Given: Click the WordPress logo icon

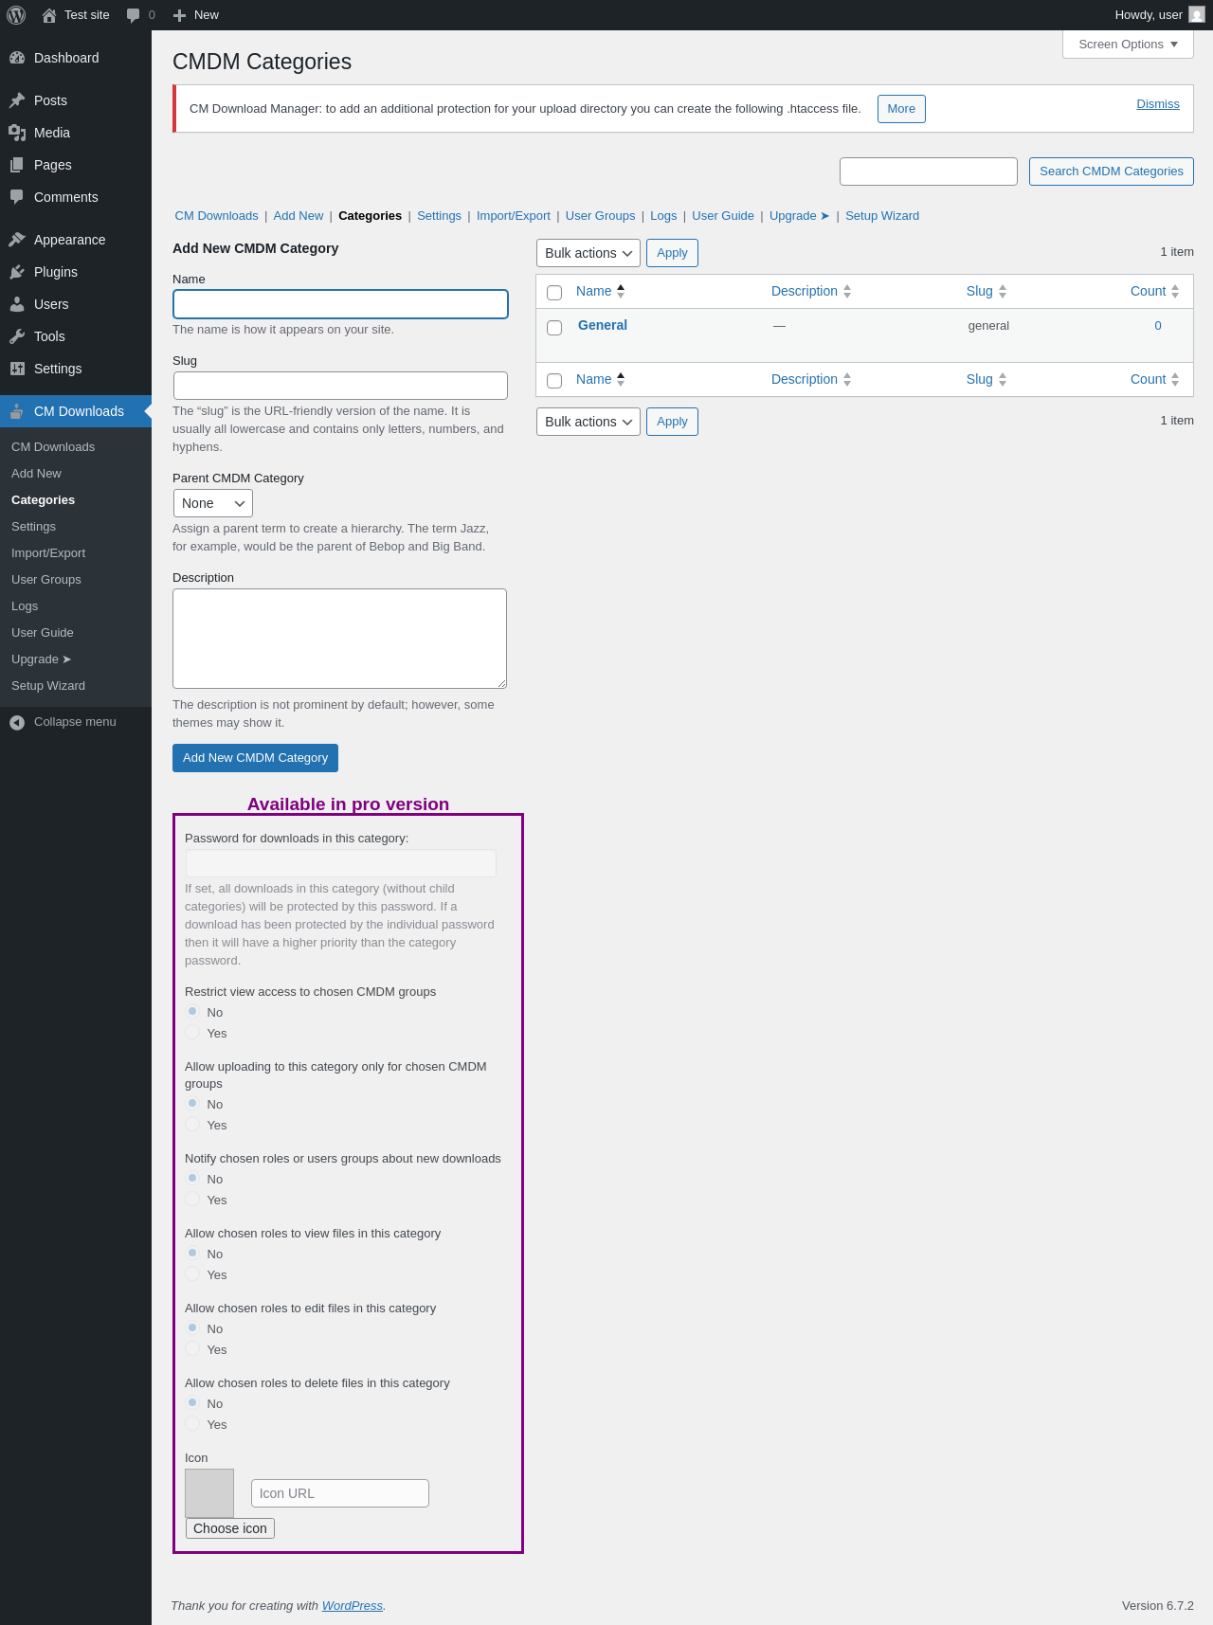Looking at the screenshot, I should click(16, 15).
